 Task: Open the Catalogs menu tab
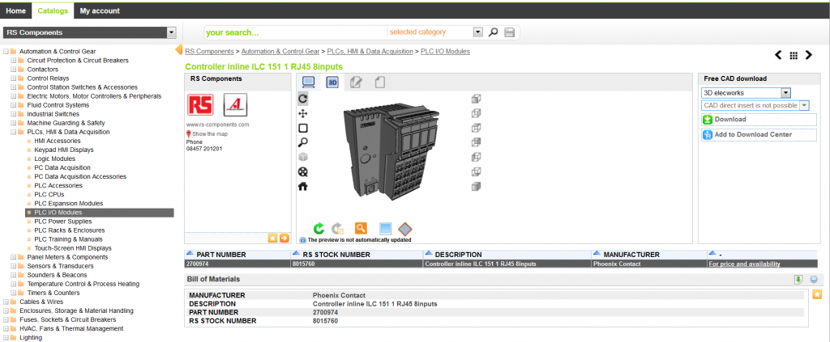(x=53, y=11)
